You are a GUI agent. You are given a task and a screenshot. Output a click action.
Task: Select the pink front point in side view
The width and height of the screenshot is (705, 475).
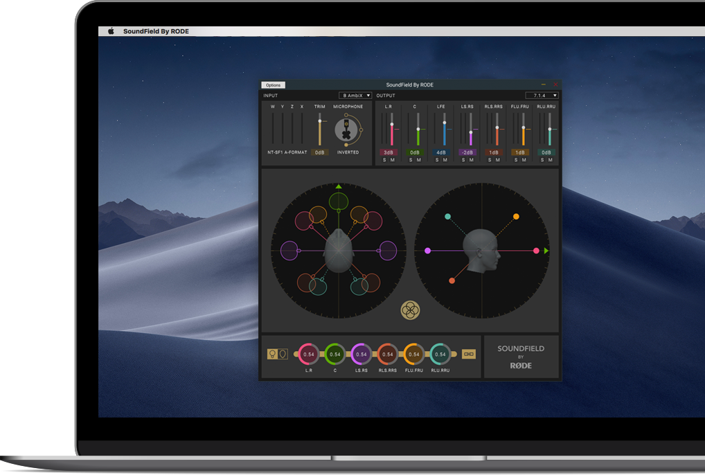point(536,251)
